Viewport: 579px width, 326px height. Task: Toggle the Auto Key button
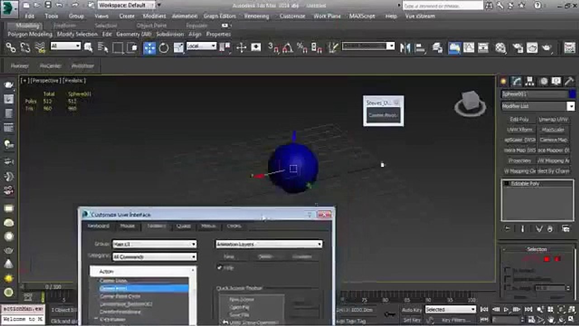412,310
